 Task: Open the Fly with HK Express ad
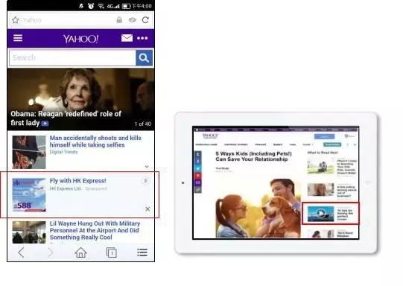(x=78, y=181)
